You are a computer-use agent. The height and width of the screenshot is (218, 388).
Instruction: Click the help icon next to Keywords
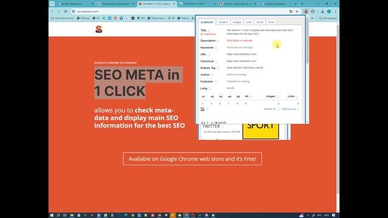[216, 48]
